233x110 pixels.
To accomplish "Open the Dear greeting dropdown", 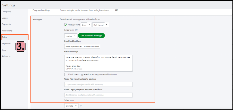I will coord(86,25).
